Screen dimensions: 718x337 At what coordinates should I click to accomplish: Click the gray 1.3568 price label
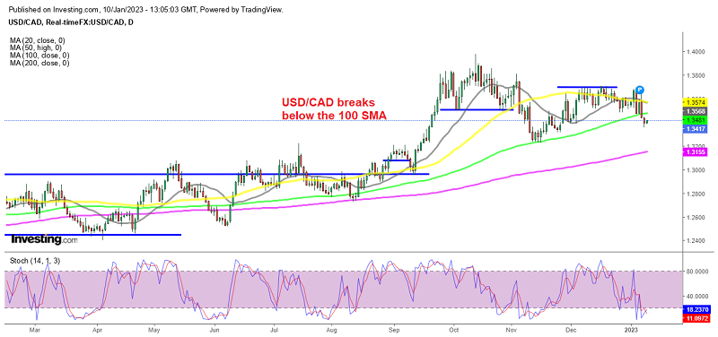[x=695, y=111]
